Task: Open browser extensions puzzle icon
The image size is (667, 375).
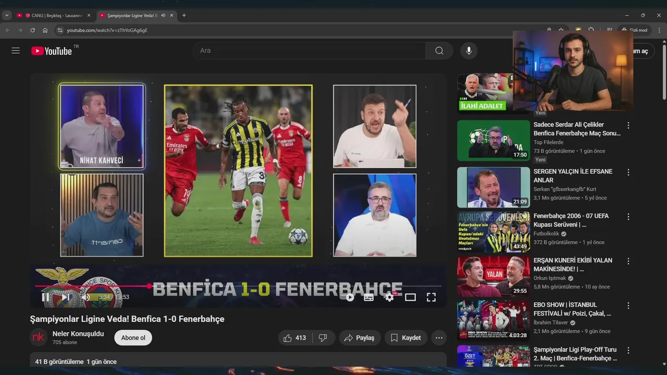Action: [591, 30]
